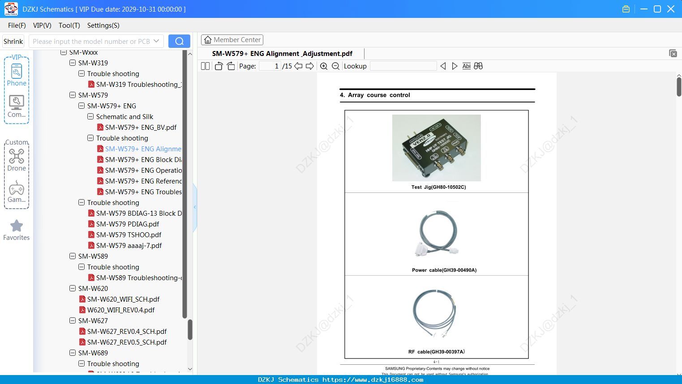Collapse the SM-W589 node
682x384 pixels.
[x=73, y=256]
